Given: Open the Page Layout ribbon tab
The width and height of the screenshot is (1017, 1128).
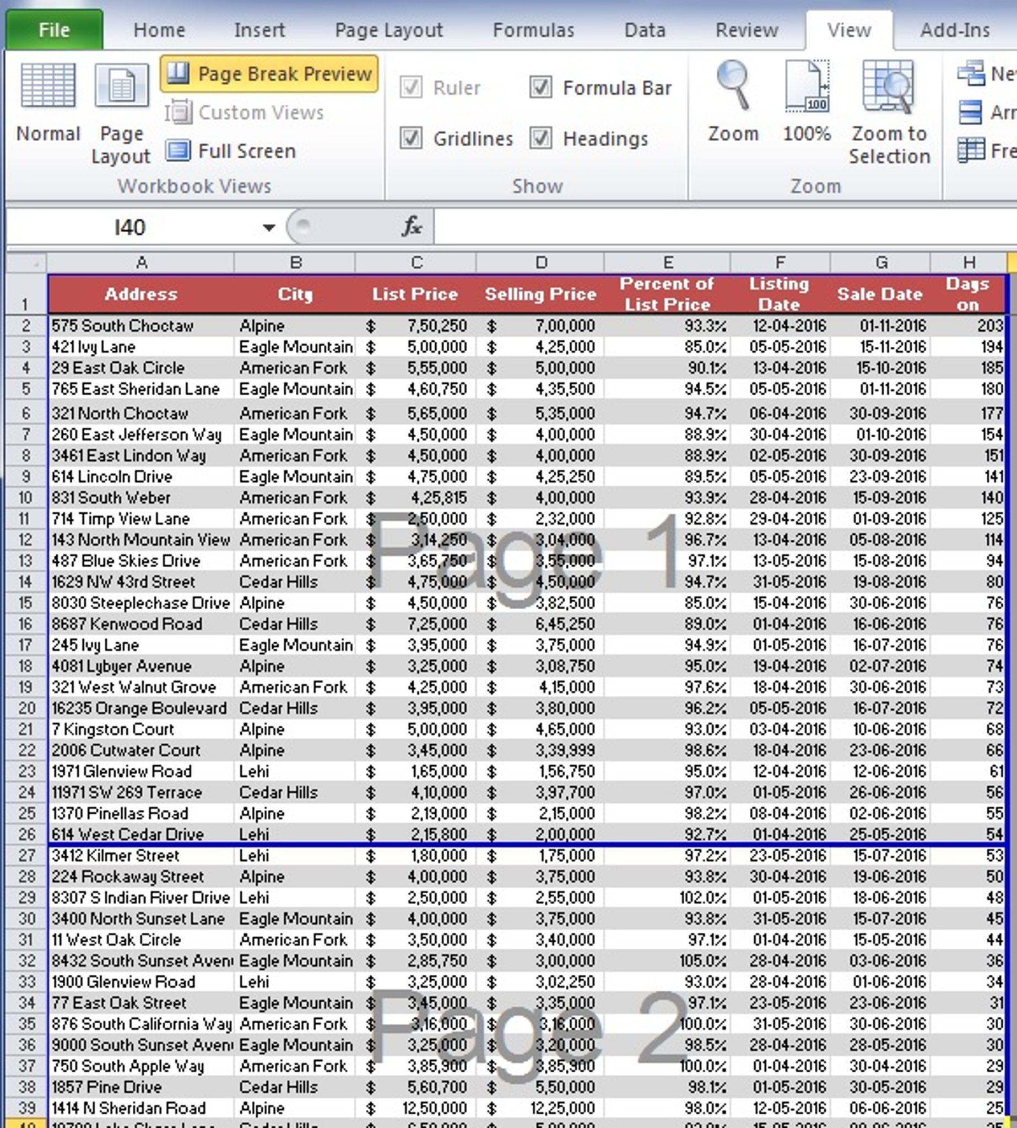Looking at the screenshot, I should [x=389, y=30].
